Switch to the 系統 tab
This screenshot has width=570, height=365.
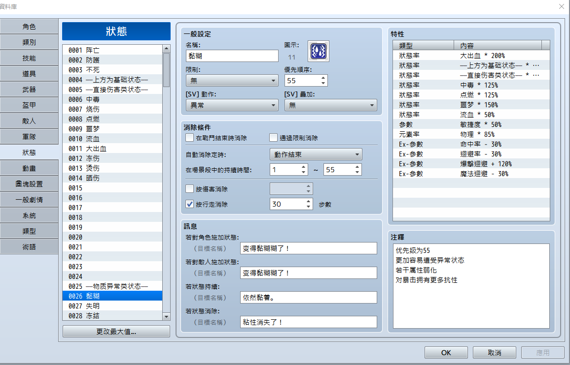click(x=29, y=215)
